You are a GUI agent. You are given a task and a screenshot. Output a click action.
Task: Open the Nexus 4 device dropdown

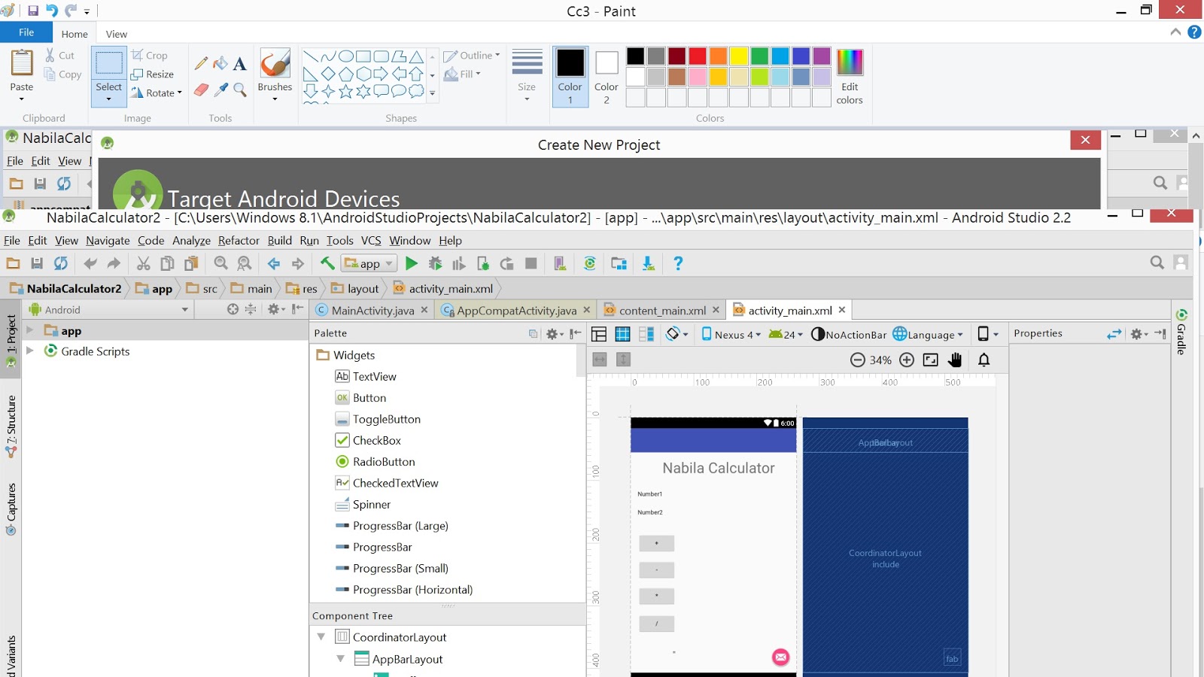coord(731,334)
